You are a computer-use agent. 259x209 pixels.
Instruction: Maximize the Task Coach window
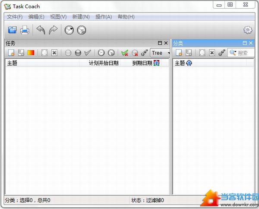click(230, 5)
